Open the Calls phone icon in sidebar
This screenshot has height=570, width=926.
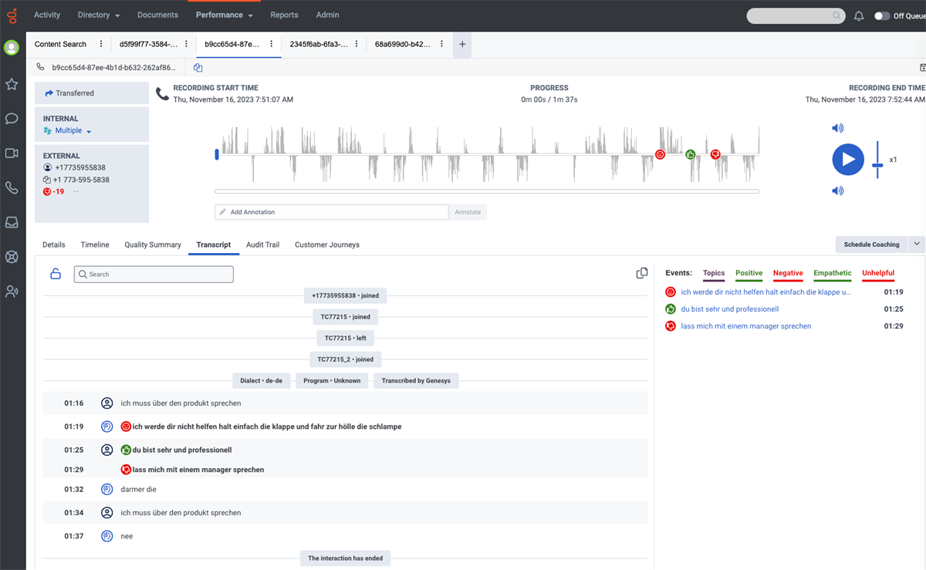click(x=12, y=187)
